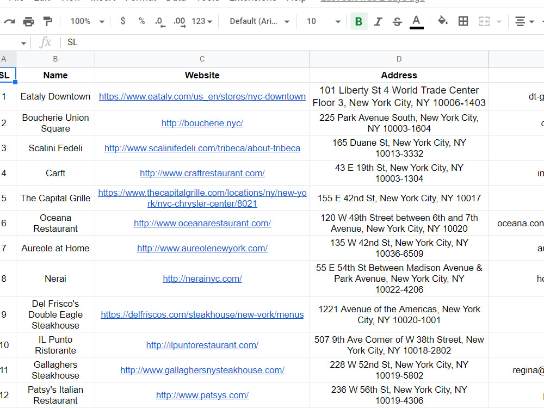This screenshot has height=408, width=544.
Task: Select the Scalini Fedeli cell
Action: pos(55,148)
